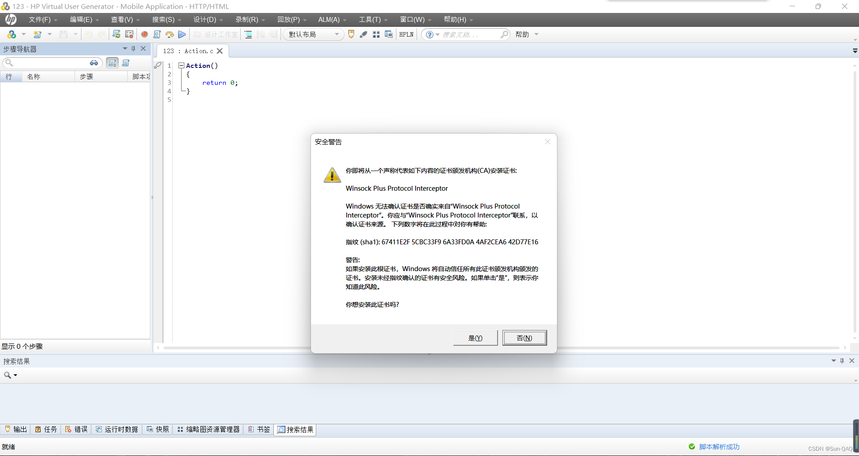Click the blue replay play icon

tap(182, 34)
